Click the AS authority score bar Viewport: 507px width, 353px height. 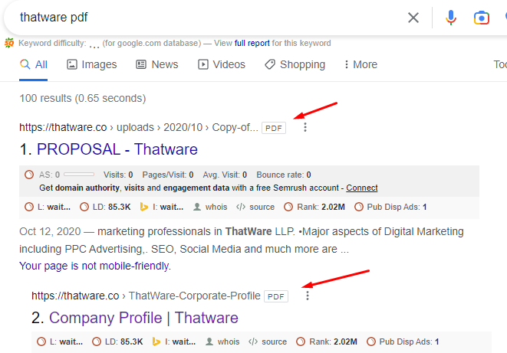[x=79, y=175]
